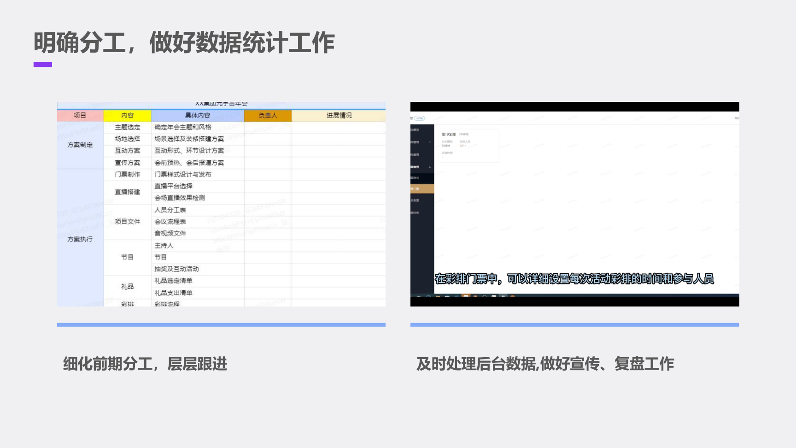Select the caption 细化前期分工，层层跟进
The width and height of the screenshot is (796, 448).
145,364
